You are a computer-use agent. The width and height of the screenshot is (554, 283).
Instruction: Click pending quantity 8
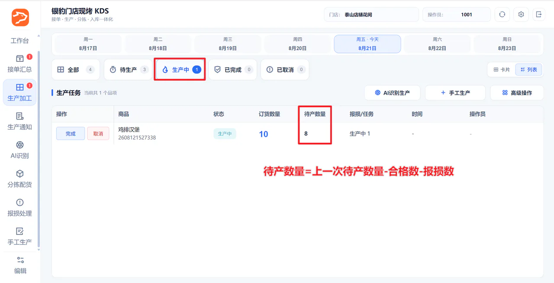click(x=306, y=134)
